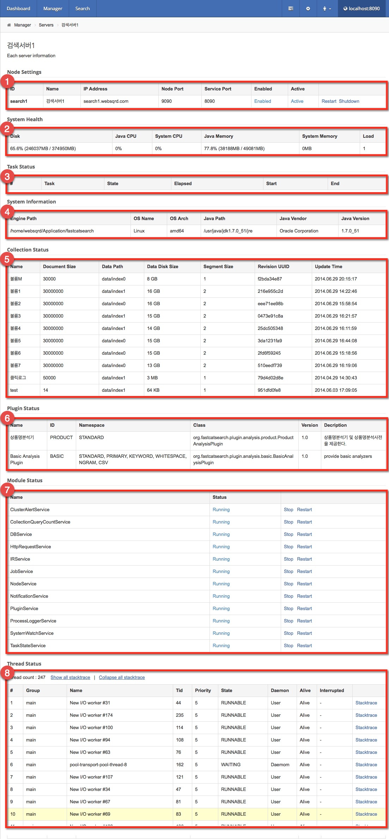Click Running status of JobService
Viewport: 389px width, 839px height.
click(221, 572)
